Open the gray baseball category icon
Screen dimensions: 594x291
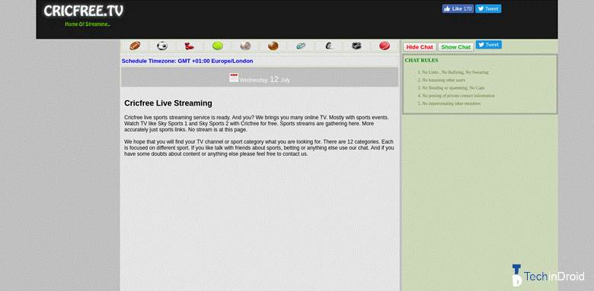point(245,46)
